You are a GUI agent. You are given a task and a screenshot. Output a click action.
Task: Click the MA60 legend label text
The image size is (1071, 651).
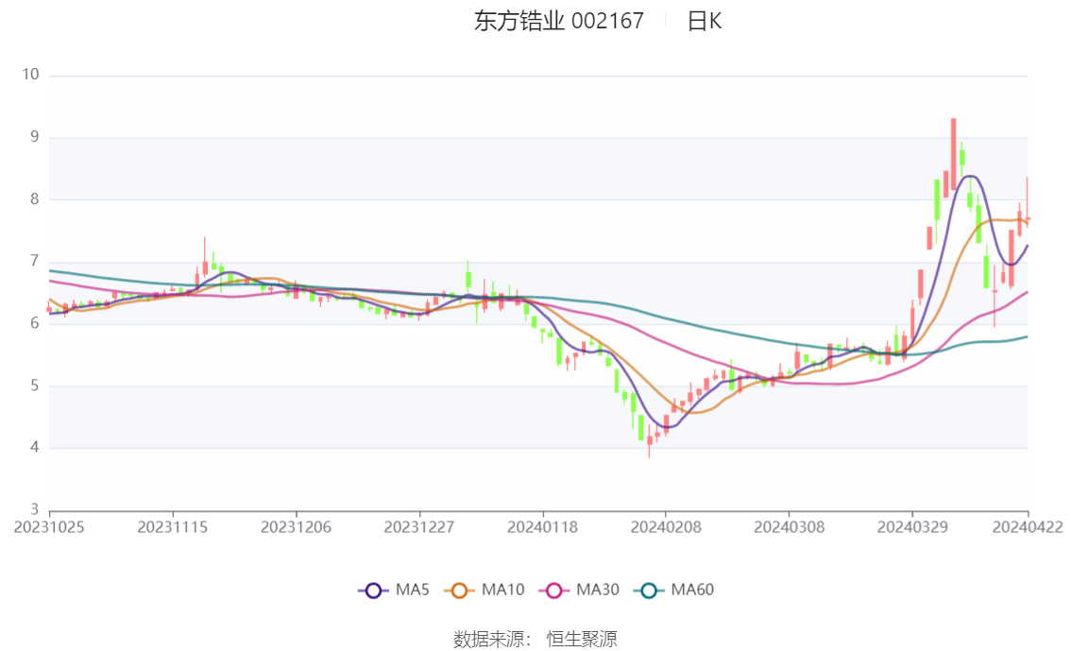(x=692, y=590)
